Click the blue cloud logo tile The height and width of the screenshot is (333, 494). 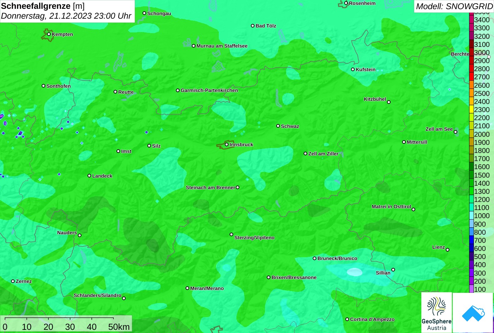coord(473,313)
